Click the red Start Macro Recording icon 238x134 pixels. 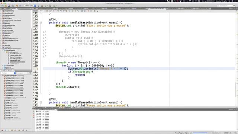88,11
